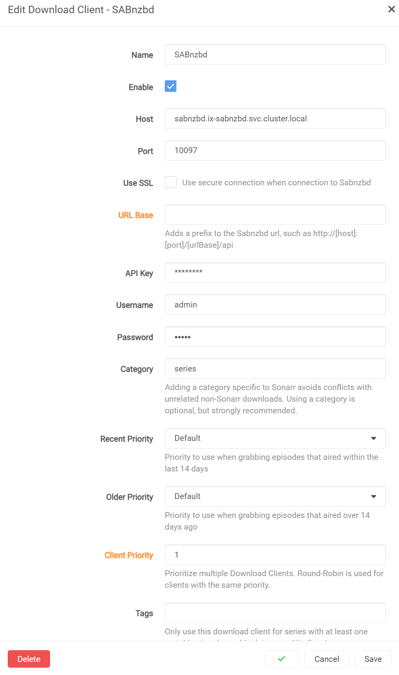Enable the Use SSL checkbox

(x=171, y=182)
